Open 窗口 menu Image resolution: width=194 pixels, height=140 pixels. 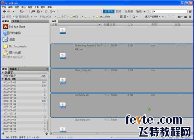tap(43, 7)
